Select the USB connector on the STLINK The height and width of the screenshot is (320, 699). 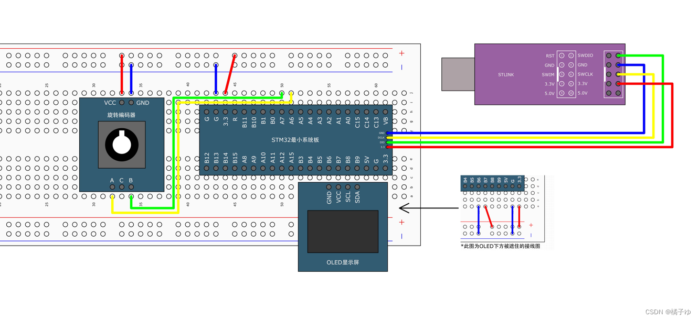coord(458,74)
